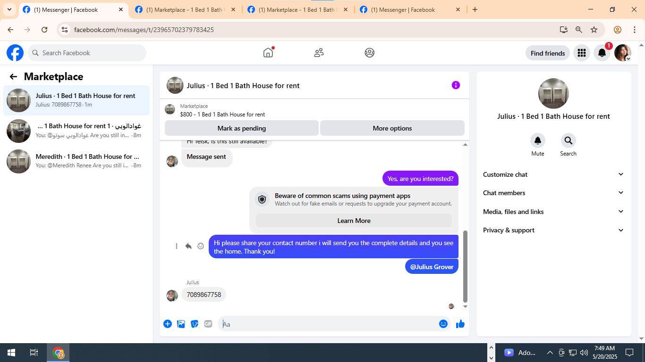Open more actions plus icon in composer
This screenshot has width=645, height=362.
click(x=168, y=324)
